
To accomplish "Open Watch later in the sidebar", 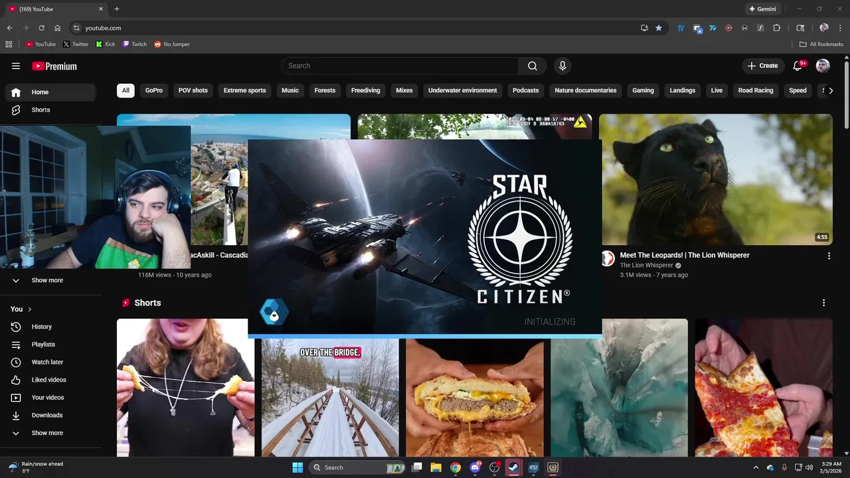I will (50, 362).
